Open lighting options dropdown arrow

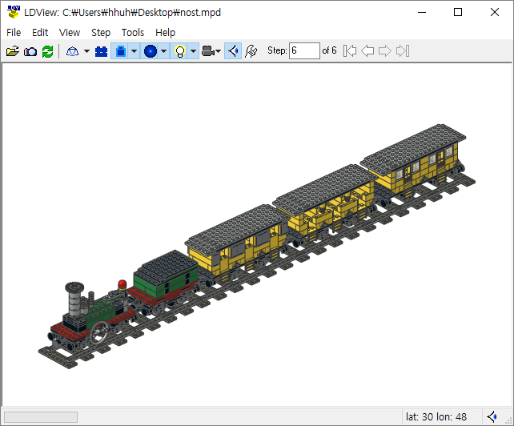click(x=194, y=51)
